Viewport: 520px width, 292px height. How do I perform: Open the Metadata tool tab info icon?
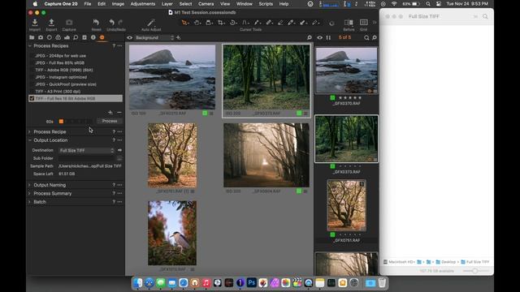tap(93, 37)
